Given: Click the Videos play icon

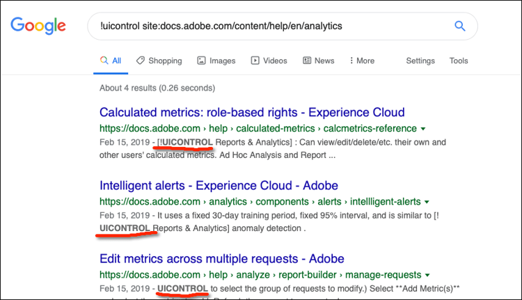Looking at the screenshot, I should click(255, 61).
